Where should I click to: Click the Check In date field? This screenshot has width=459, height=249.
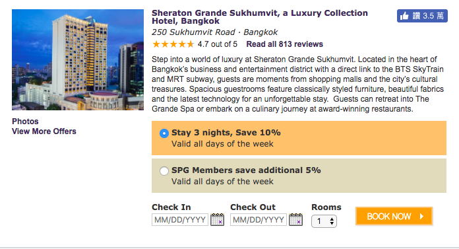pyautogui.click(x=180, y=220)
